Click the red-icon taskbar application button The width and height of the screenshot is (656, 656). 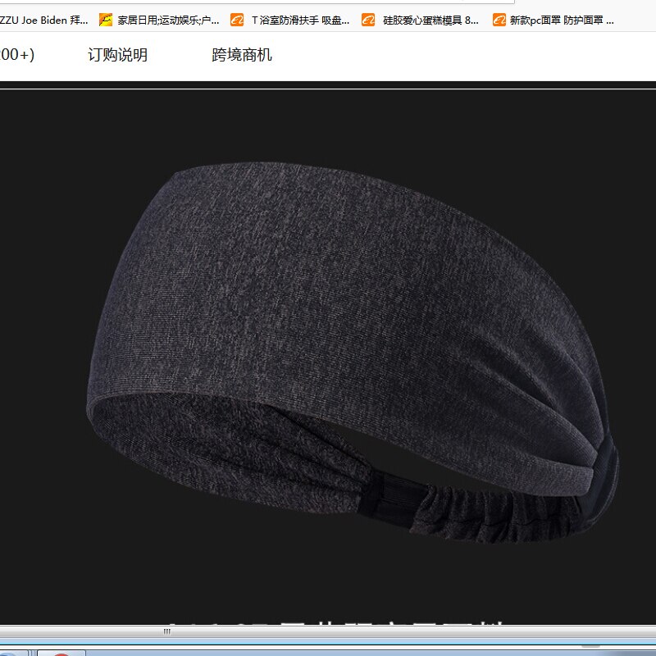click(x=61, y=653)
